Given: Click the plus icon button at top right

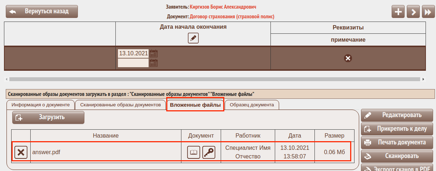Looking at the screenshot, I should (398, 12).
